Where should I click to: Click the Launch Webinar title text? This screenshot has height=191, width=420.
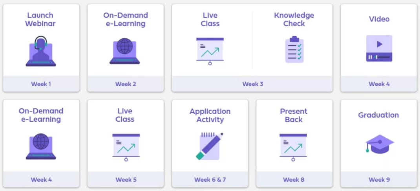tap(40, 19)
